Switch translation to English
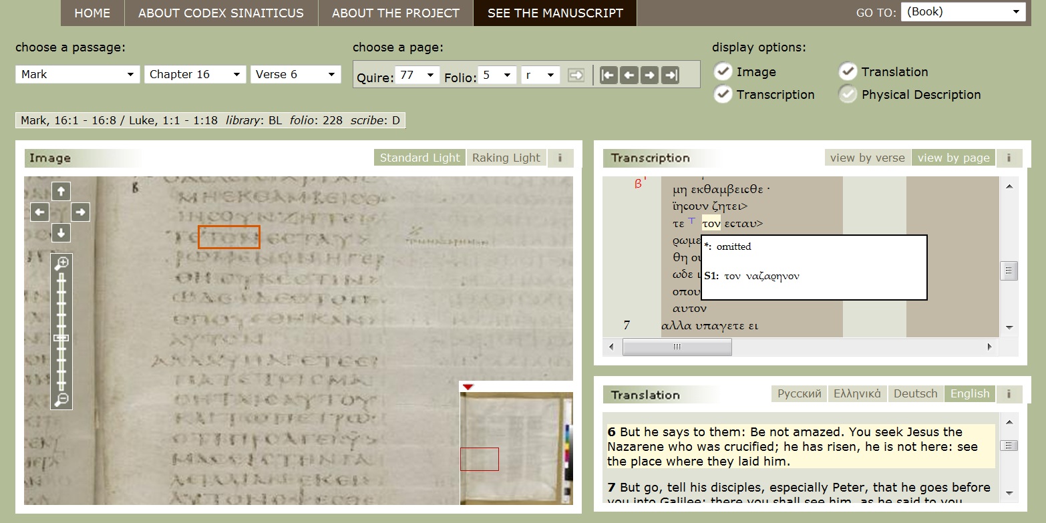1046x523 pixels. pyautogui.click(x=970, y=394)
